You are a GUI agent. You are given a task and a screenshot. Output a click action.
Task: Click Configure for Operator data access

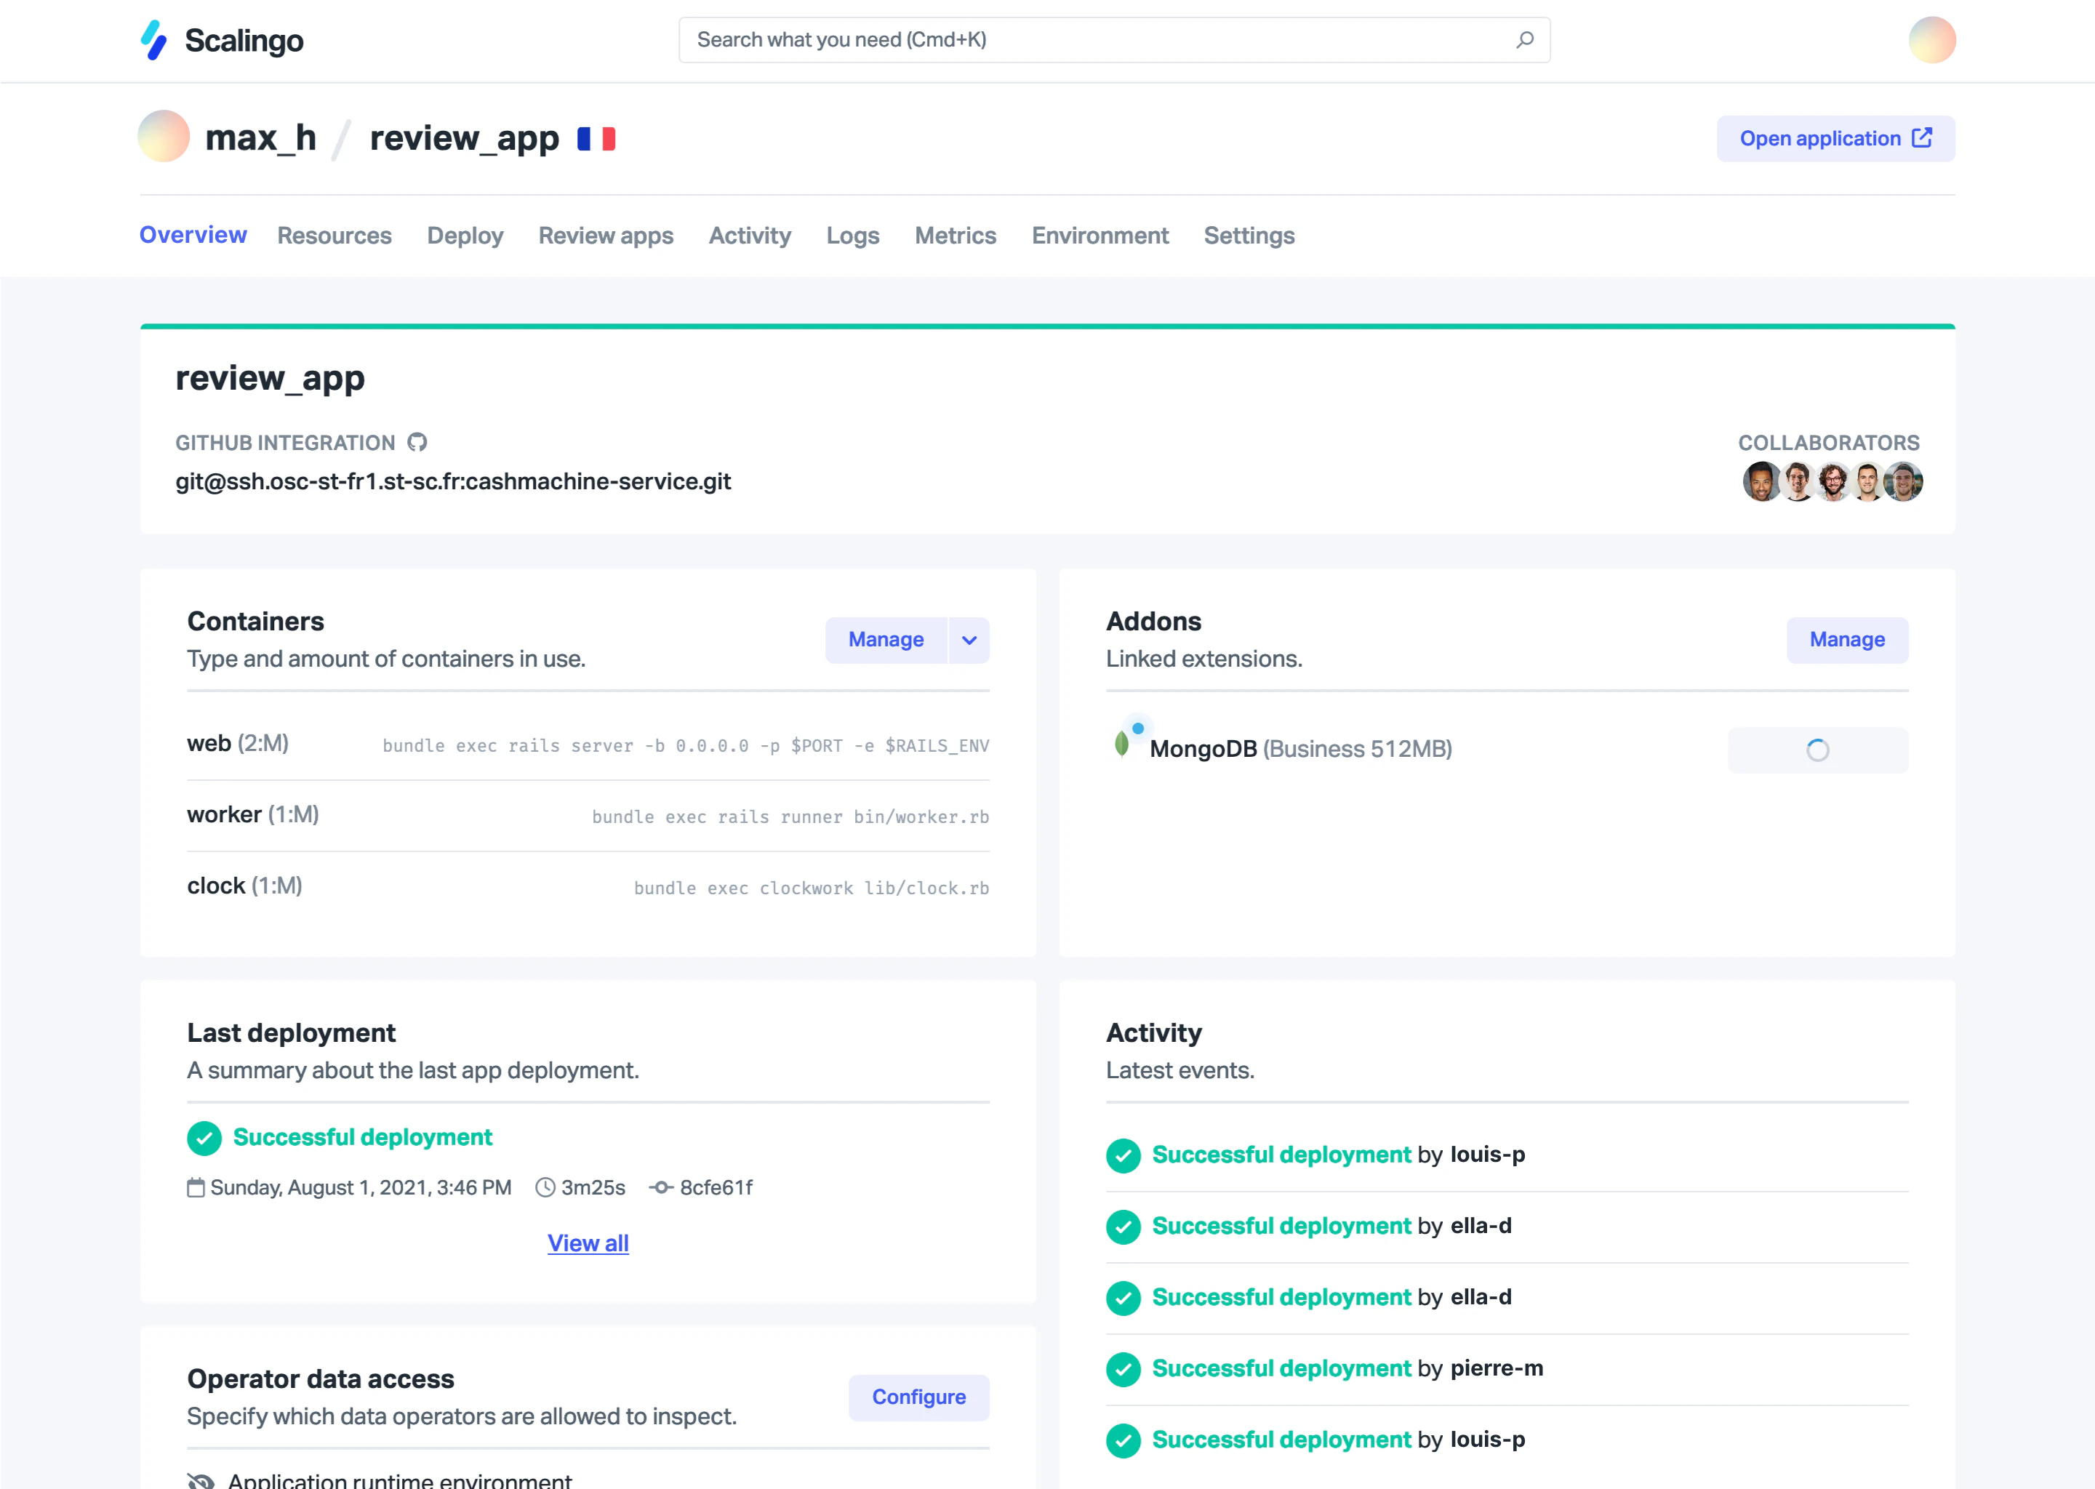pyautogui.click(x=918, y=1397)
